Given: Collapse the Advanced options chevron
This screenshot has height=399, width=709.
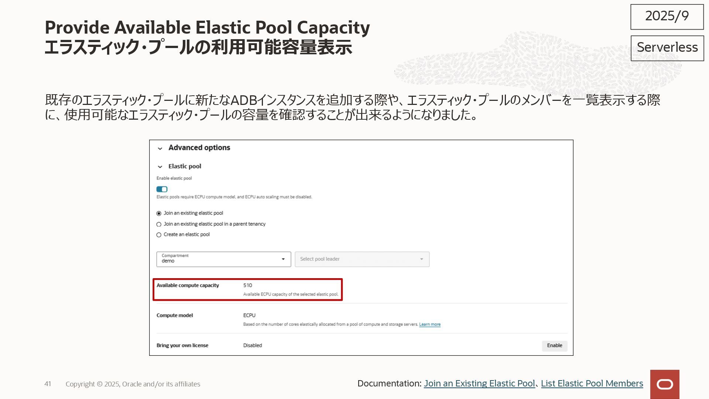Looking at the screenshot, I should pos(160,149).
